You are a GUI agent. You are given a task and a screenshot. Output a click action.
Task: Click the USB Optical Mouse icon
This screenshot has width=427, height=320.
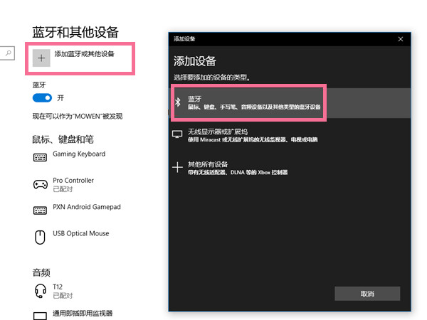point(41,237)
